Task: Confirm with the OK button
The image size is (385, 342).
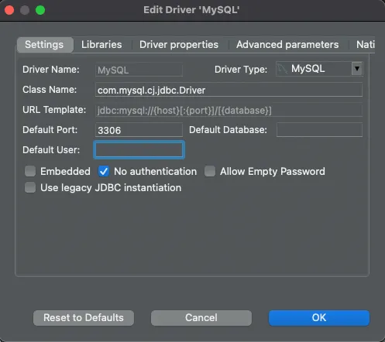Action: [x=319, y=318]
